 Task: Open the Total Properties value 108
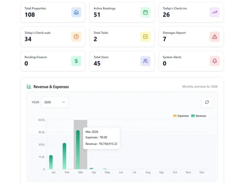coord(30,15)
